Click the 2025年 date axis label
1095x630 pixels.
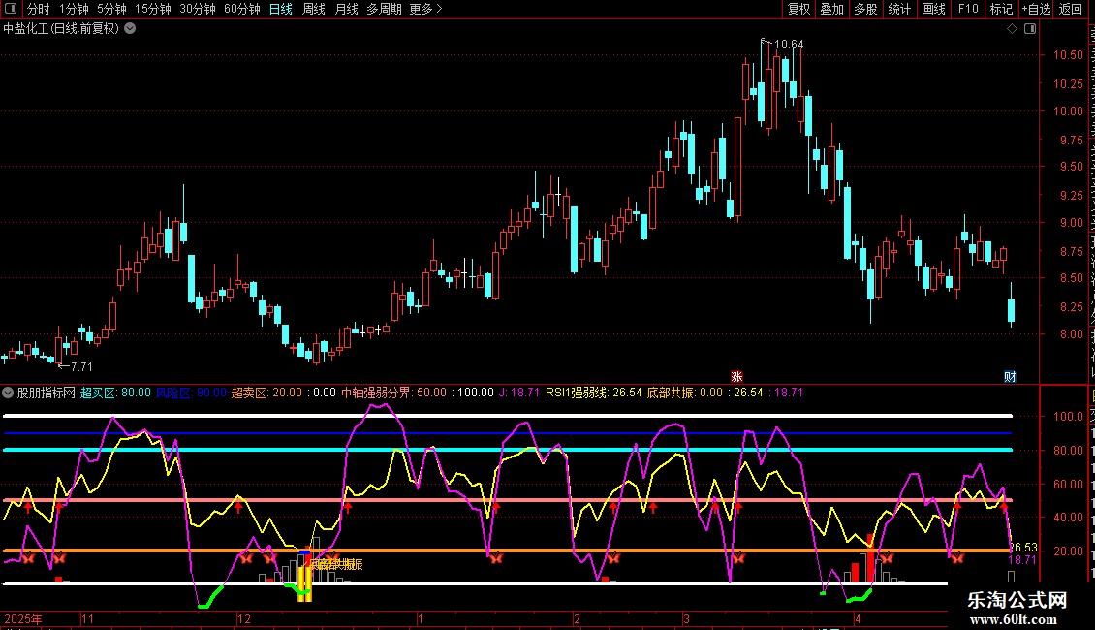[x=23, y=618]
